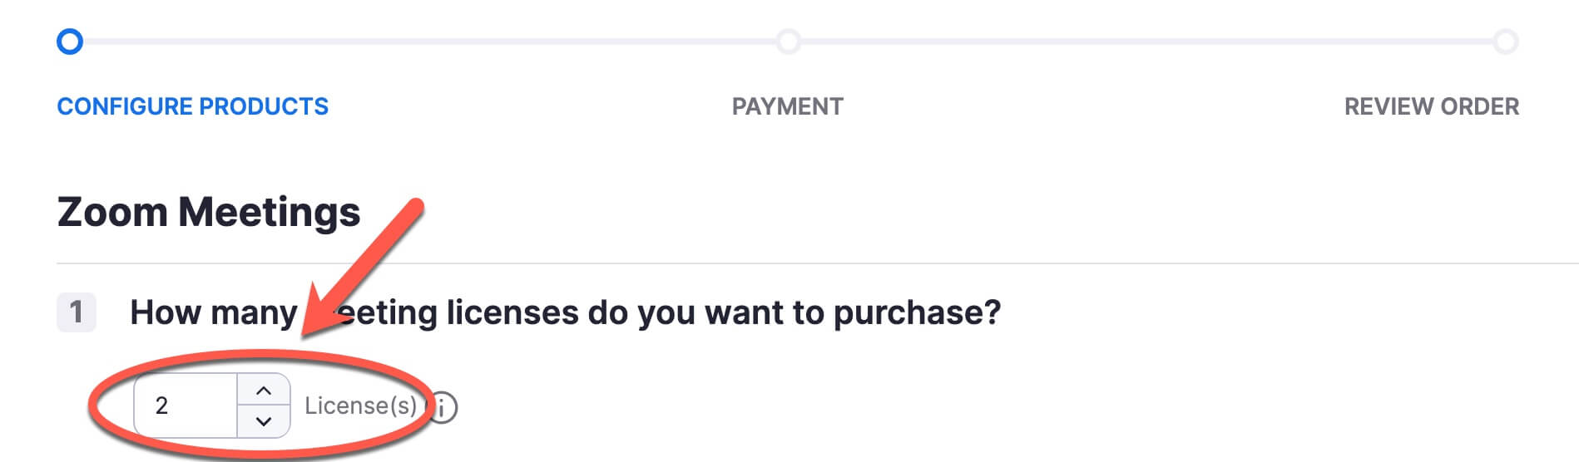Click the number 1 question badge

pos(77,312)
